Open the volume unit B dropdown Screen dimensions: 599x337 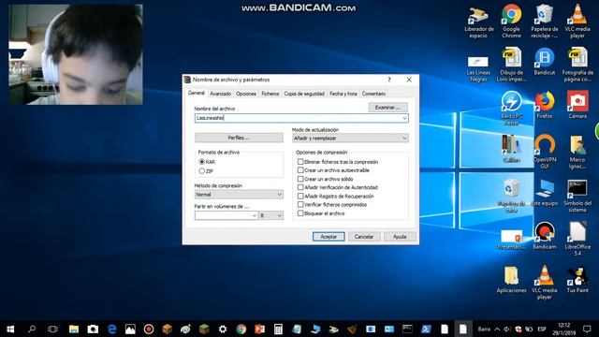click(x=271, y=215)
